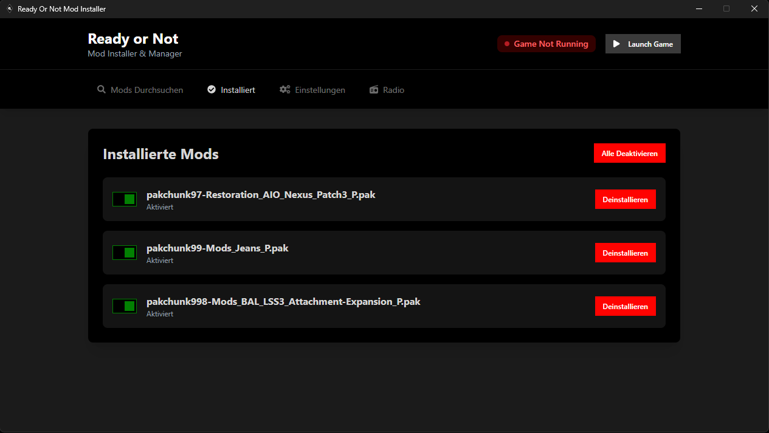Open the Einstellungen tab
Viewport: 769px width, 433px height.
[312, 90]
